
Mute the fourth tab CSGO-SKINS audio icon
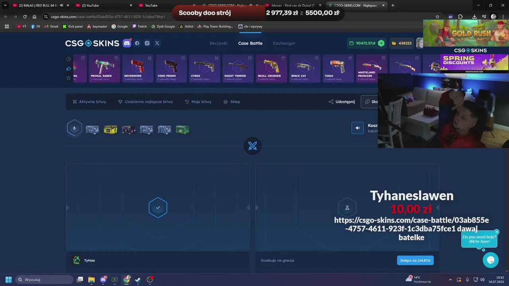251,6
